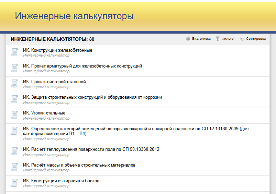This screenshot has width=276, height=194.
Task: Click the Сортировка sort icon
Action: (242, 39)
